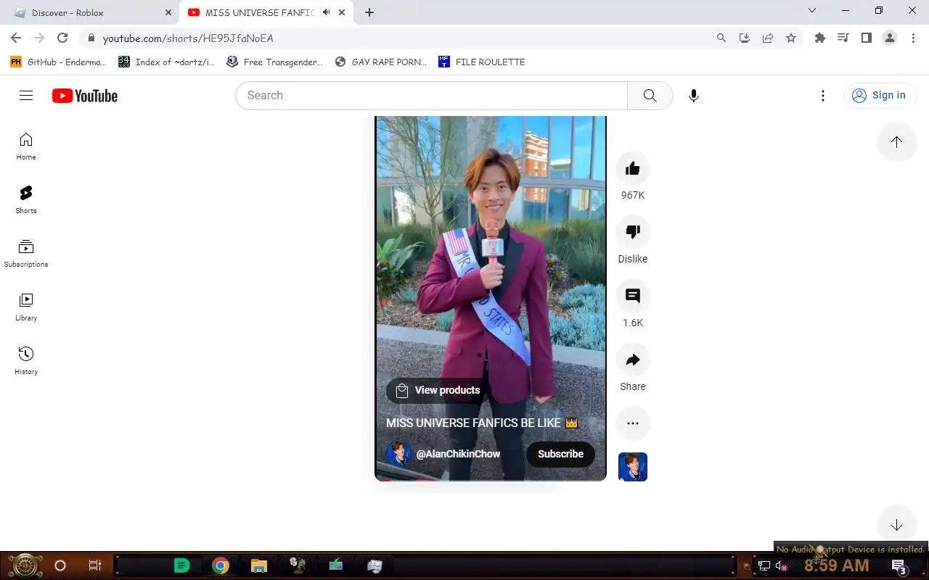Open YouTube settings three-dot menu
This screenshot has height=580, width=929.
pos(822,96)
